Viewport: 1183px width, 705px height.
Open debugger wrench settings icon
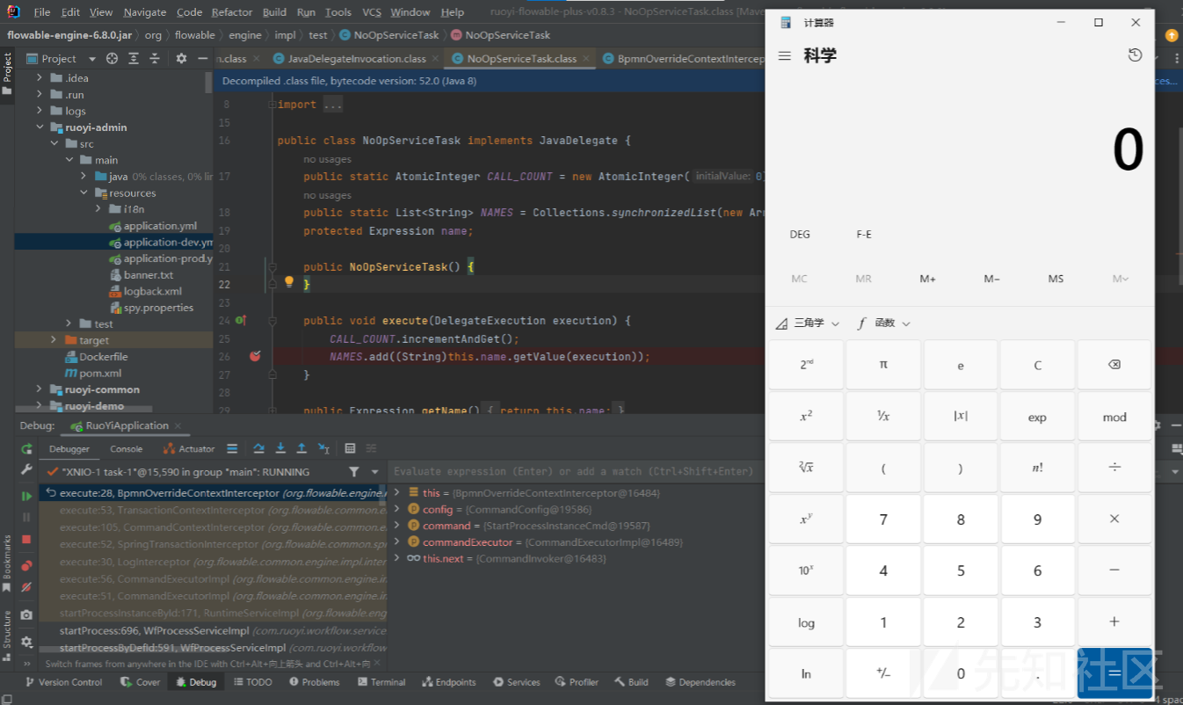[26, 470]
